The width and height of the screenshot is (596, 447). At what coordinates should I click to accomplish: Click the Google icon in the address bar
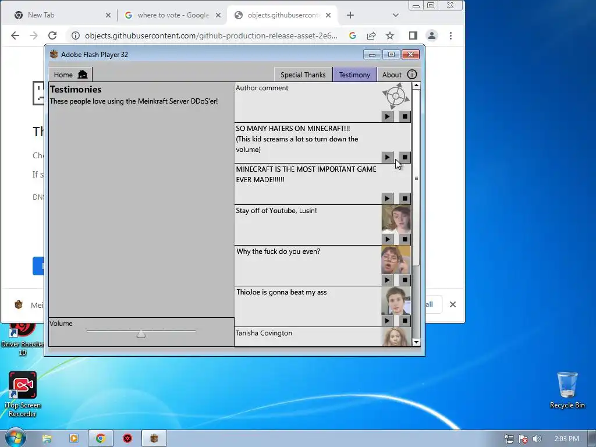353,36
